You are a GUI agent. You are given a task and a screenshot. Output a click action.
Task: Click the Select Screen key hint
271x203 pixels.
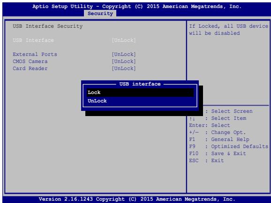click(229, 111)
